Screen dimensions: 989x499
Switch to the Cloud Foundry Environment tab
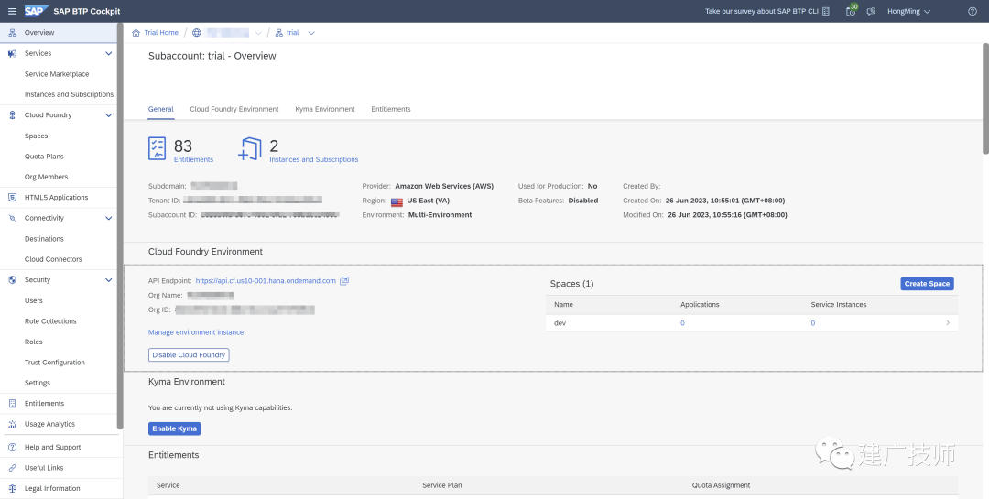pos(234,109)
